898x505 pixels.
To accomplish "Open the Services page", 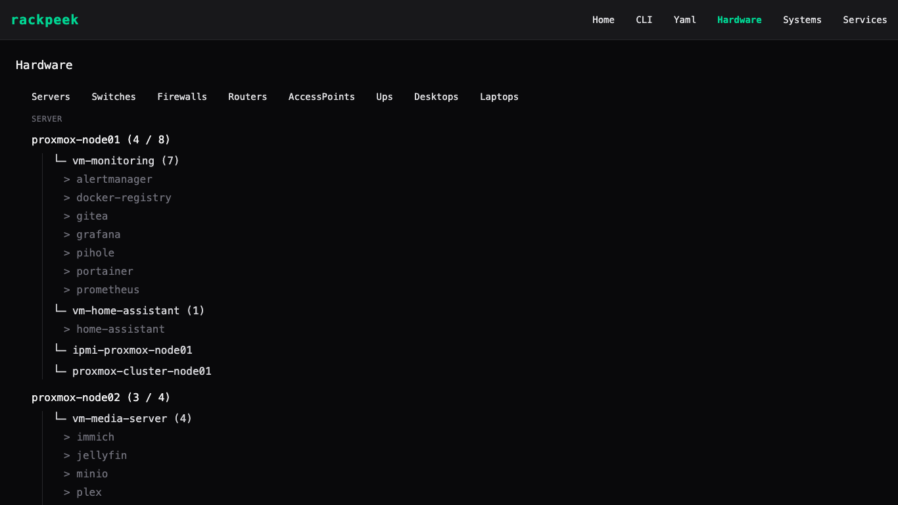I will coord(864,20).
